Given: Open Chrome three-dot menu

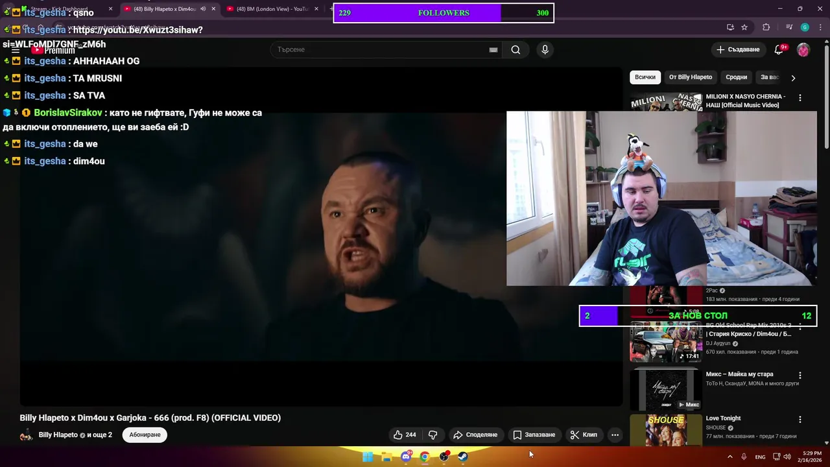Looking at the screenshot, I should click(x=820, y=27).
